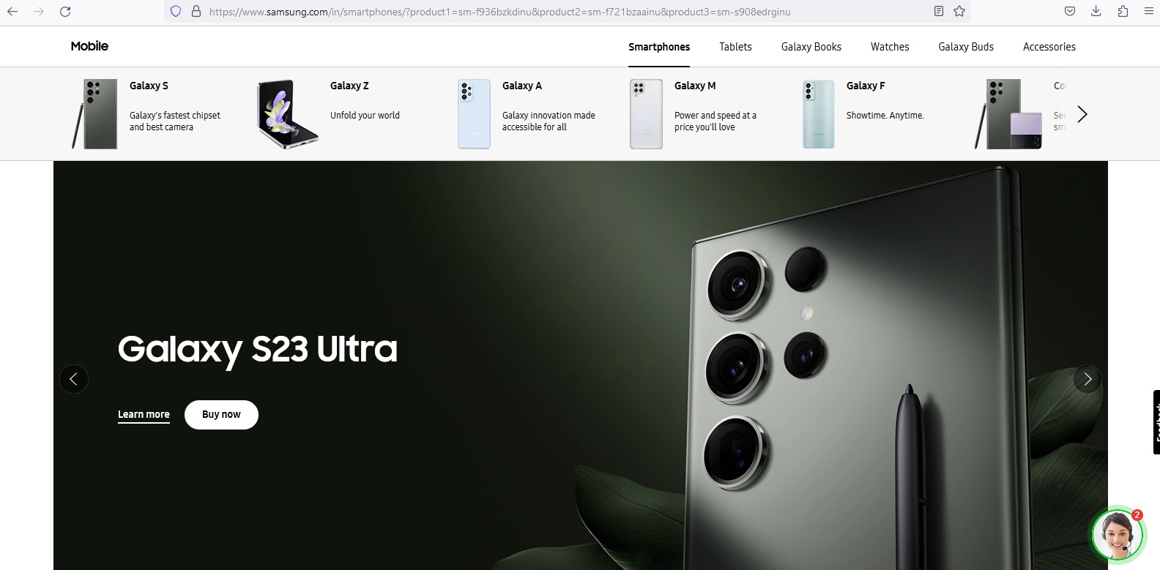Click "Unfold your world" tagline
1160x570 pixels.
(365, 116)
